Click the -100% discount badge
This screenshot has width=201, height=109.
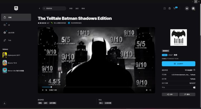point(165,55)
